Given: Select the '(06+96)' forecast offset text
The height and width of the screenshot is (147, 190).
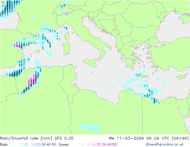Looking at the screenshot, I should [180, 138].
